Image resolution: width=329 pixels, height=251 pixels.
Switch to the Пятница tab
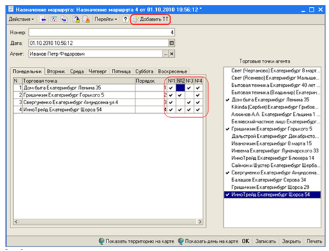(121, 72)
